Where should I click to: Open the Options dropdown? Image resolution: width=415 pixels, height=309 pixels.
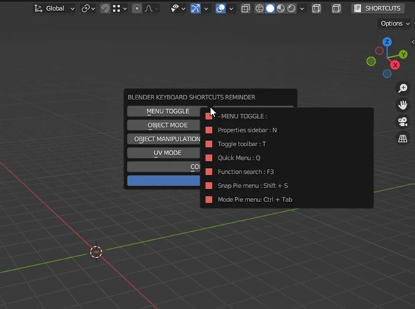pos(395,23)
